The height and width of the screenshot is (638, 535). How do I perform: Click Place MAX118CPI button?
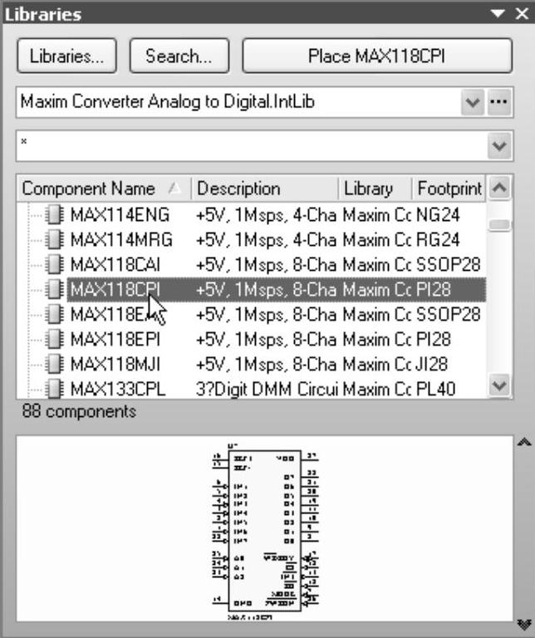coord(376,56)
